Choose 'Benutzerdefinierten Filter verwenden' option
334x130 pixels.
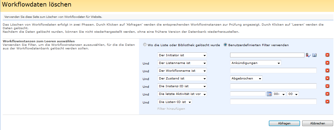225,45
